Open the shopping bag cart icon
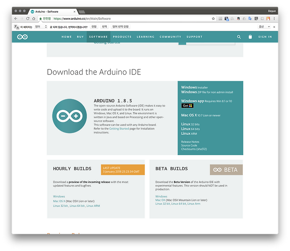 tap(250, 37)
